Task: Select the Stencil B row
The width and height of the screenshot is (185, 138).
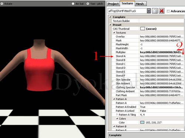Action: [x=148, y=60]
